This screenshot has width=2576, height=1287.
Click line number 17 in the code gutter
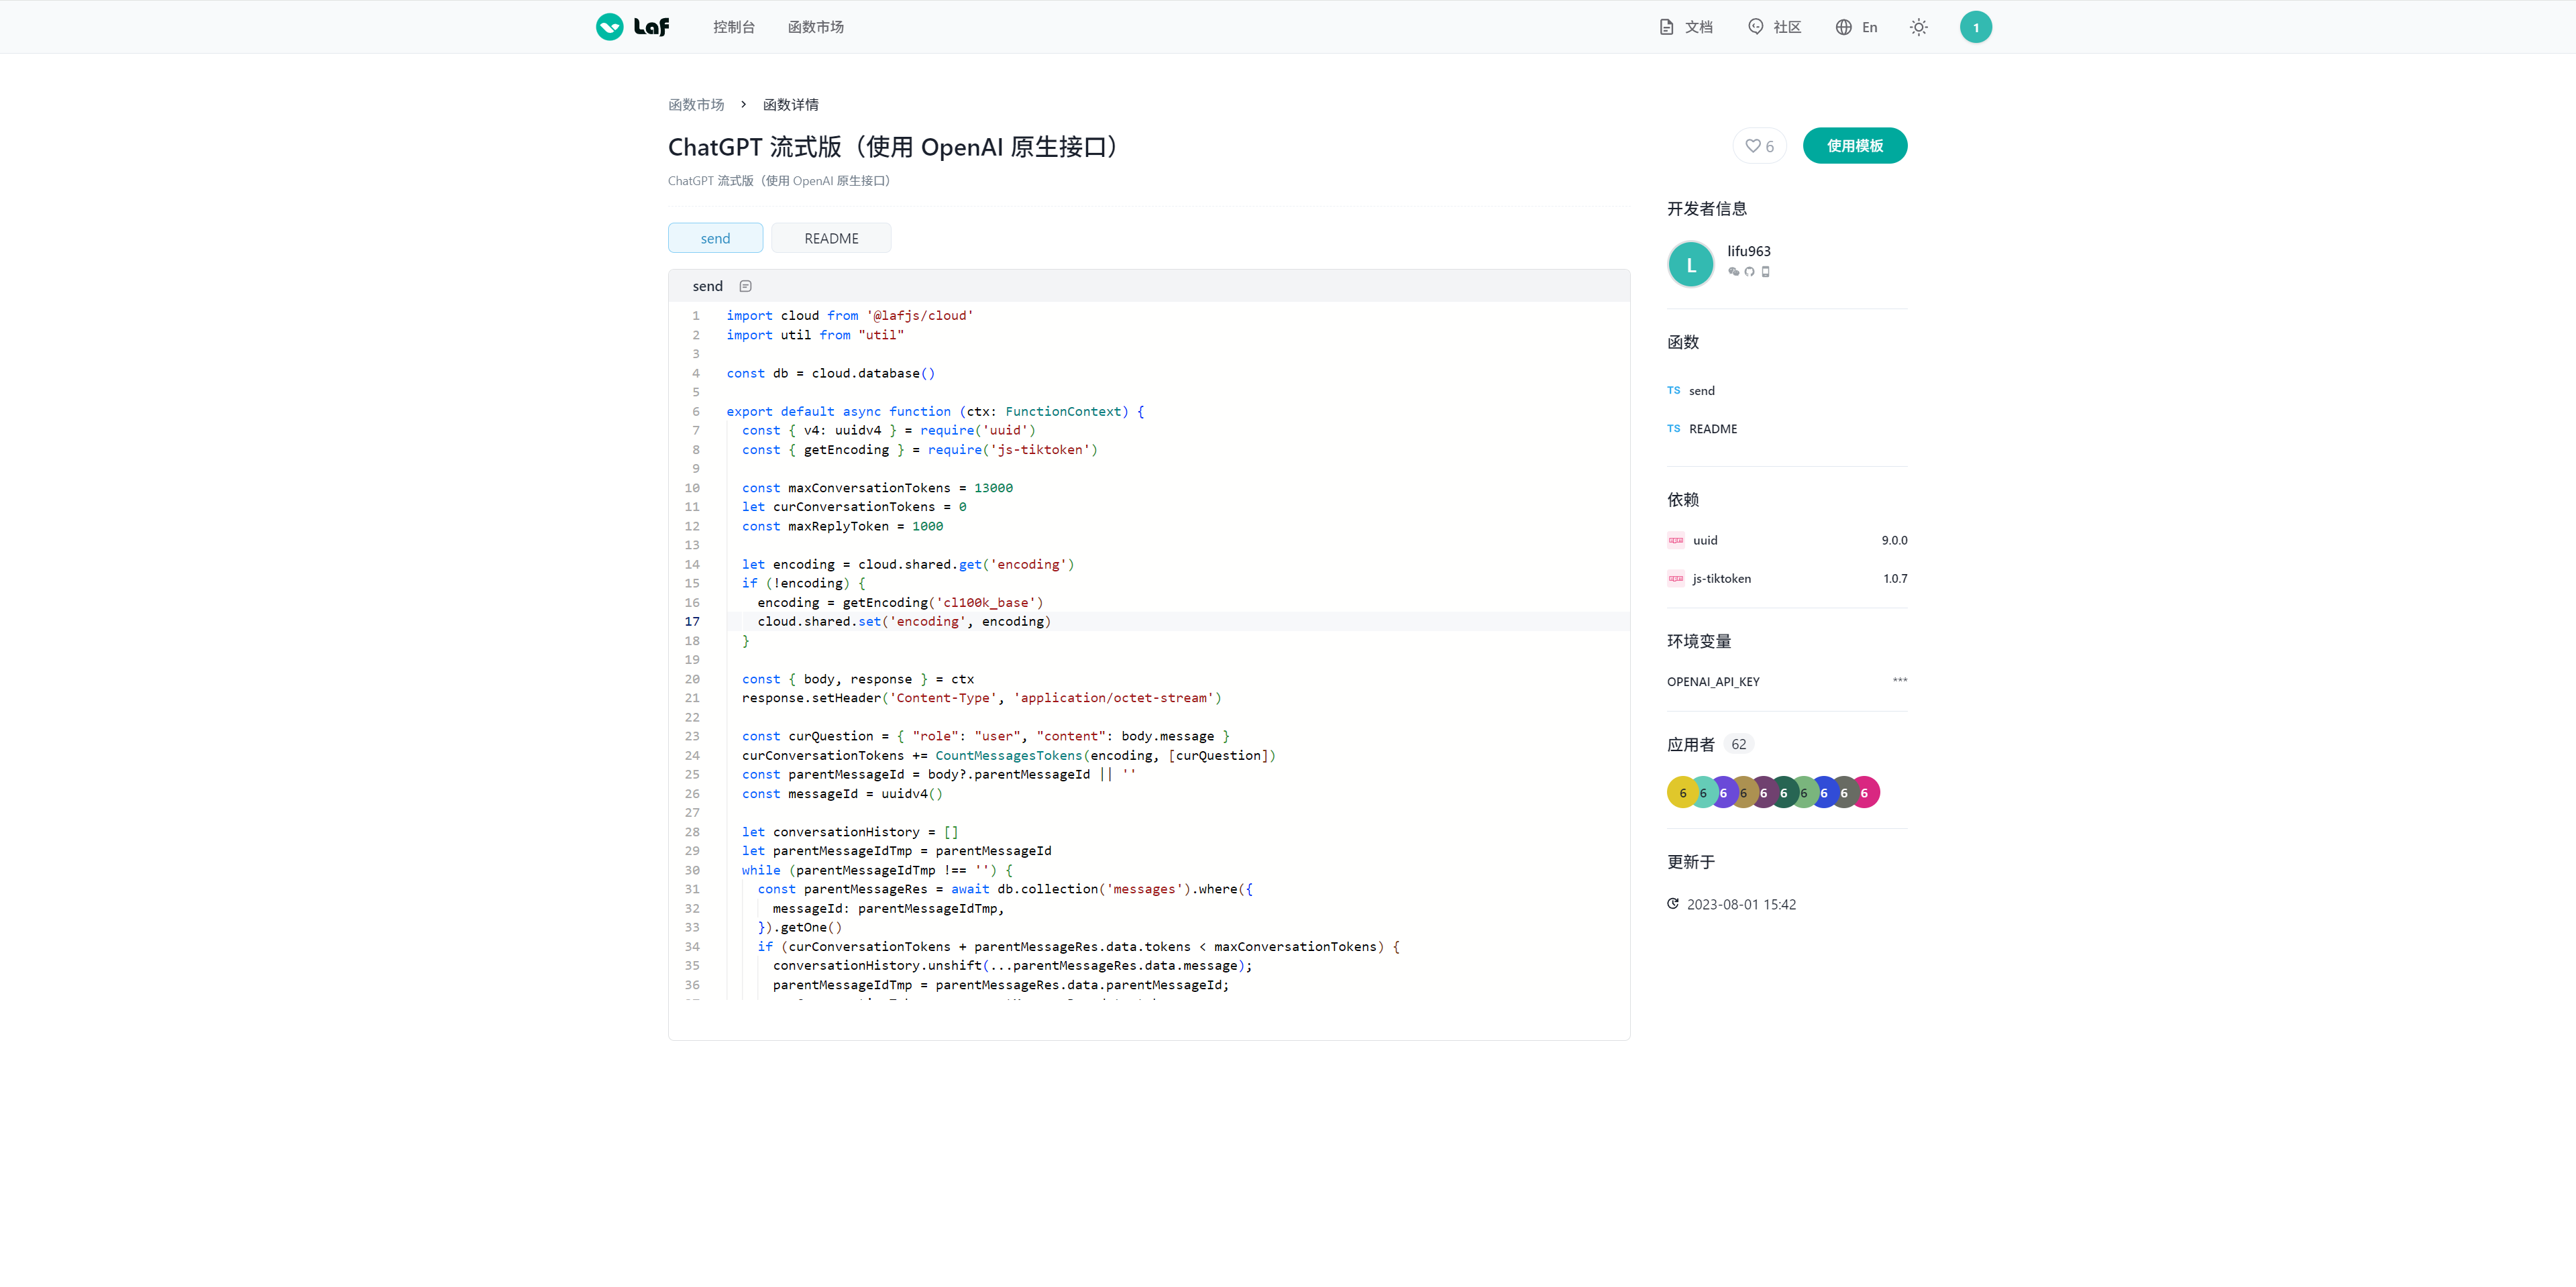click(692, 622)
